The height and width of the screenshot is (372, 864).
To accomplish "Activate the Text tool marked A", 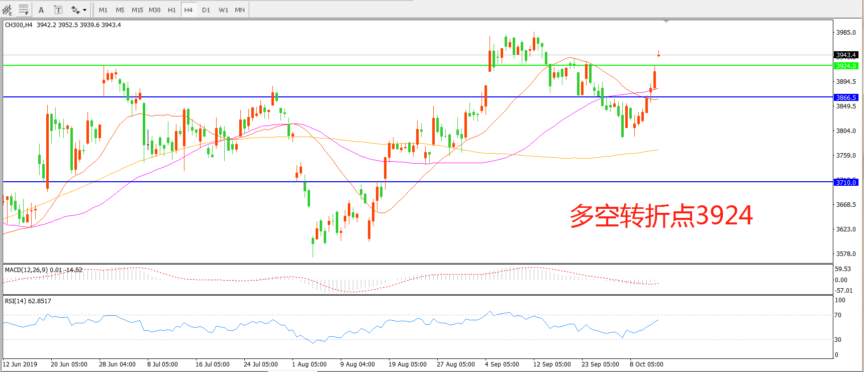I will pyautogui.click(x=41, y=10).
